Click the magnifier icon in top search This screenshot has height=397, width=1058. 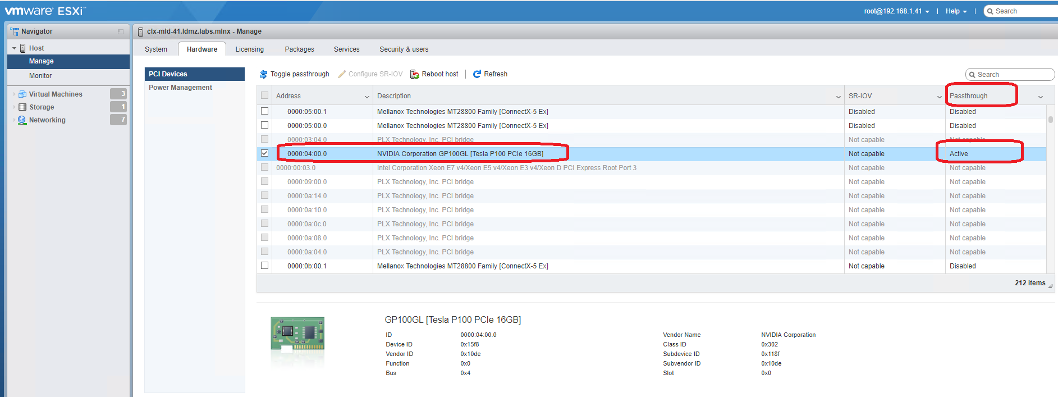coord(990,11)
